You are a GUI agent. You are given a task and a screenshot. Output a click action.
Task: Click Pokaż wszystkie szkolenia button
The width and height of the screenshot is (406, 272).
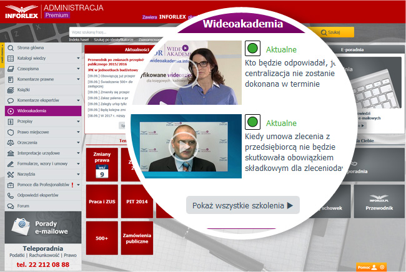pyautogui.click(x=243, y=205)
